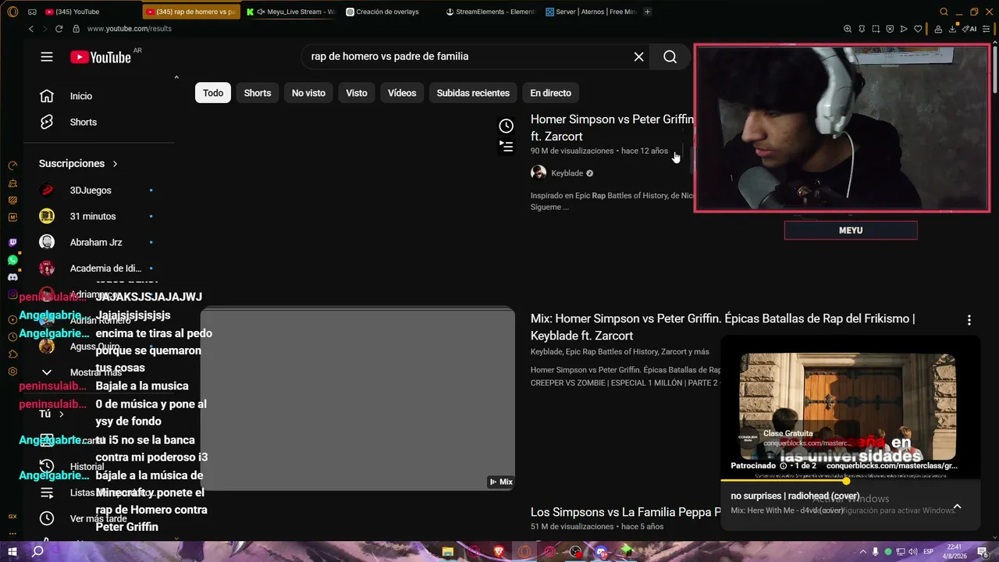Open Windows notification center
The height and width of the screenshot is (562, 999).
click(983, 552)
